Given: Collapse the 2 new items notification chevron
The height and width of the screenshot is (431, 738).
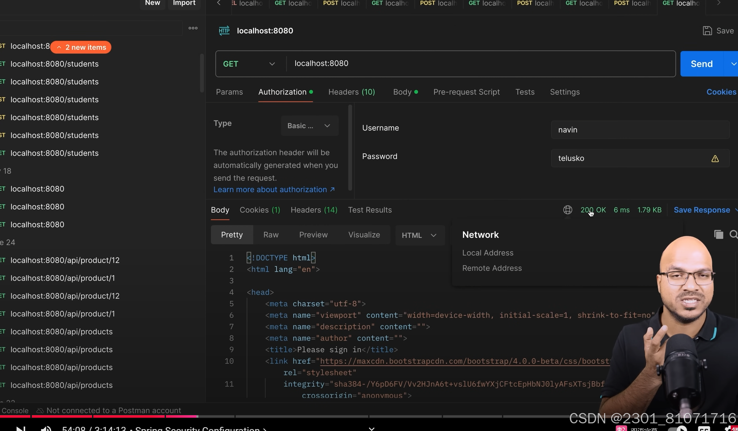Looking at the screenshot, I should tap(59, 47).
